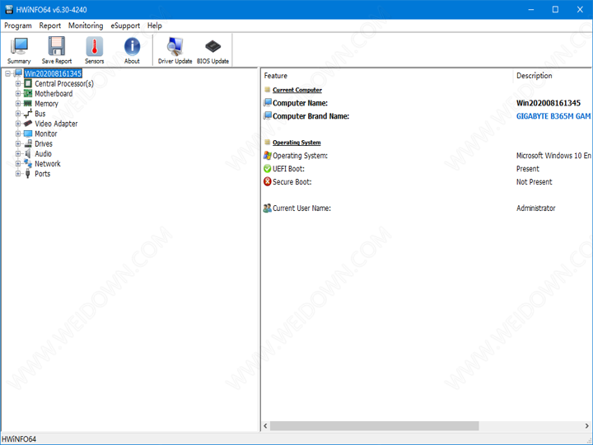The image size is (593, 445).
Task: Click the 'HWiNFO64' status bar text
Action: (x=19, y=439)
